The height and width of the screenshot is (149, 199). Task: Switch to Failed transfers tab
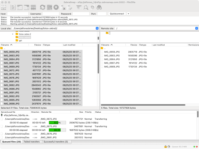pyautogui.click(x=32, y=142)
